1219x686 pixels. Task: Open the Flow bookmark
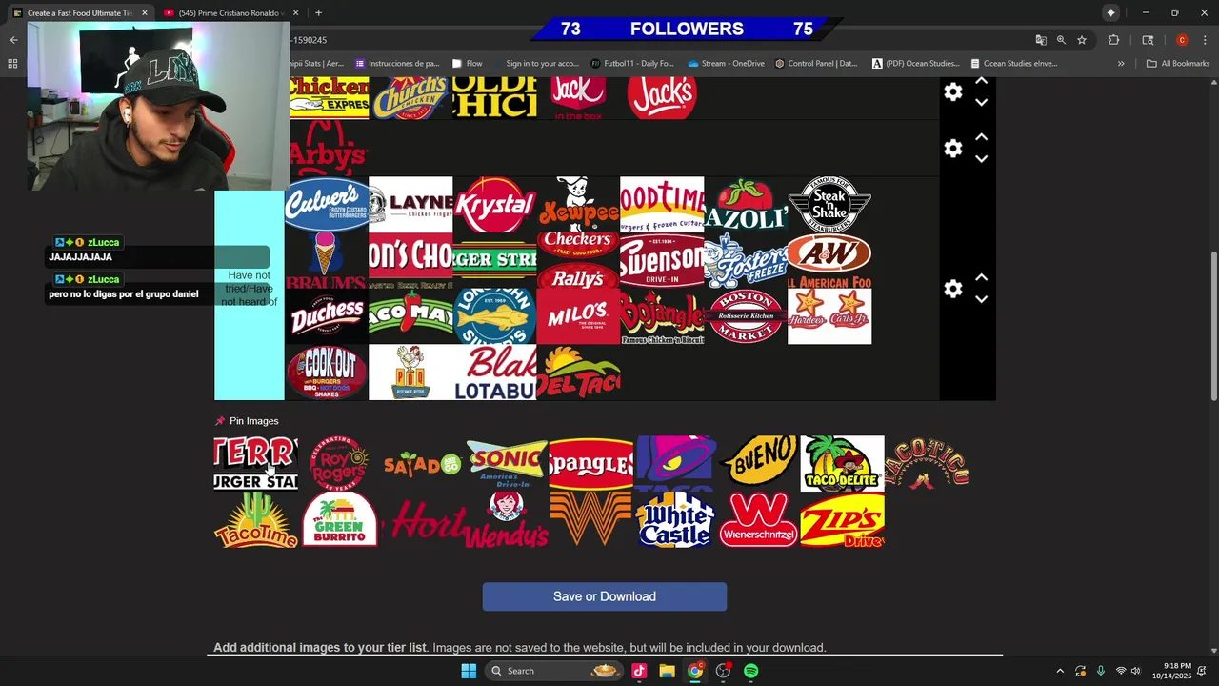[x=467, y=64]
